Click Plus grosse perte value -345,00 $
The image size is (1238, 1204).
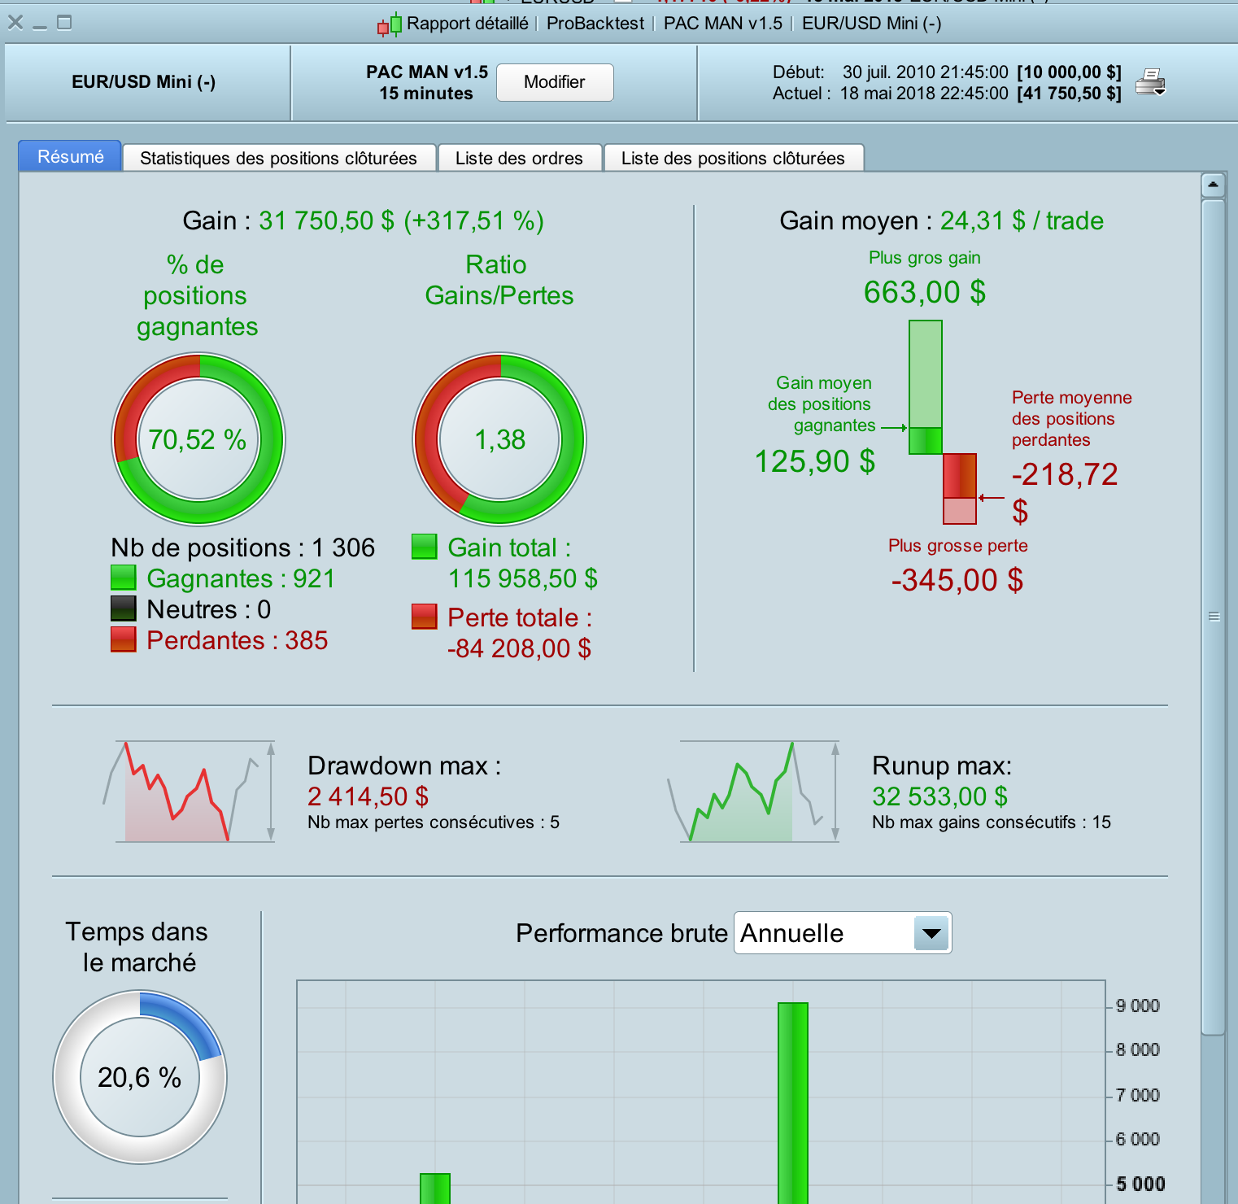point(957,580)
